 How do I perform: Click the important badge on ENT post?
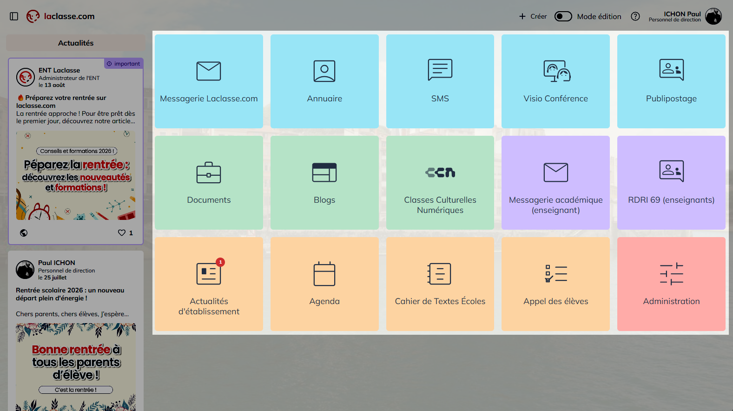tap(124, 64)
